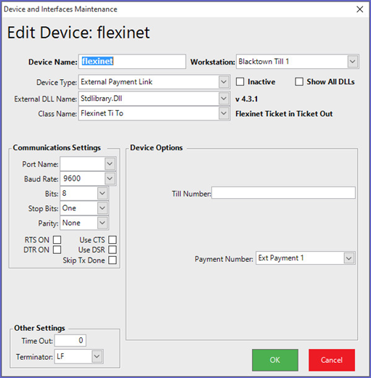Expand the Baud Rate dropdown
The image size is (371, 378).
pos(110,178)
